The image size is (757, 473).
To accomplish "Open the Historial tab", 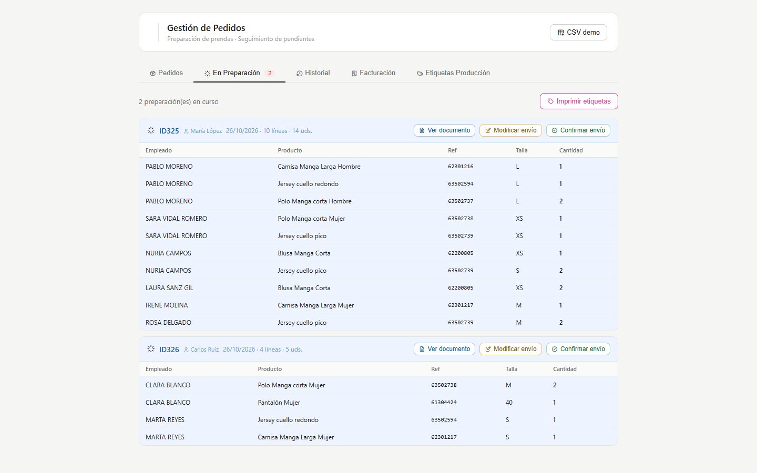I will point(313,73).
